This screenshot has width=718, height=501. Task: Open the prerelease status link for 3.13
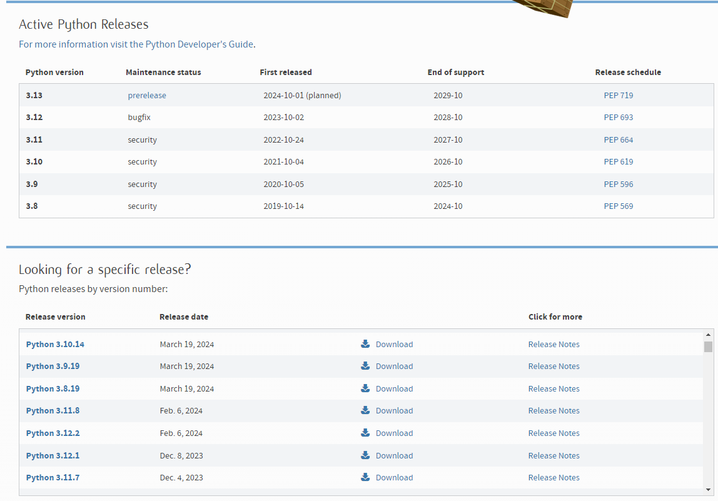147,96
